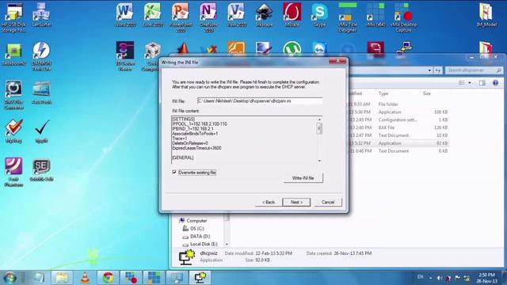This screenshot has height=285, width=507.
Task: Open the PowerPoint 2010 desktop shortcut
Action: pos(181,17)
